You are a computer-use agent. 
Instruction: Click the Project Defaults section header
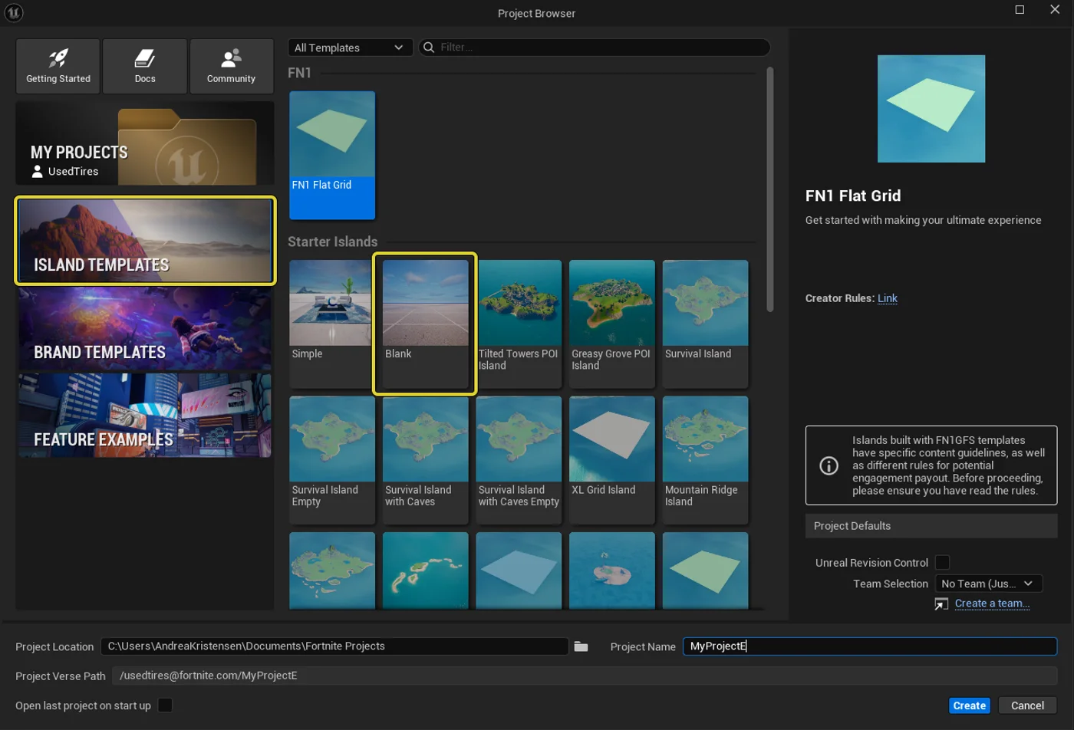click(931, 526)
